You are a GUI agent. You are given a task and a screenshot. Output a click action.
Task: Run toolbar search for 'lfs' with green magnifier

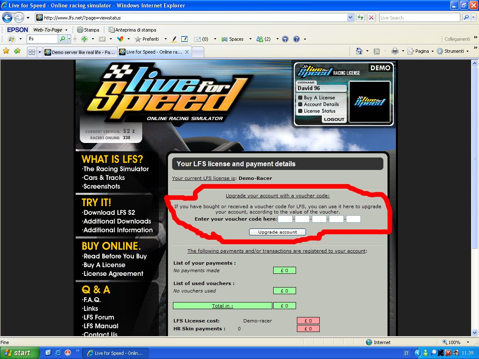tap(62, 39)
